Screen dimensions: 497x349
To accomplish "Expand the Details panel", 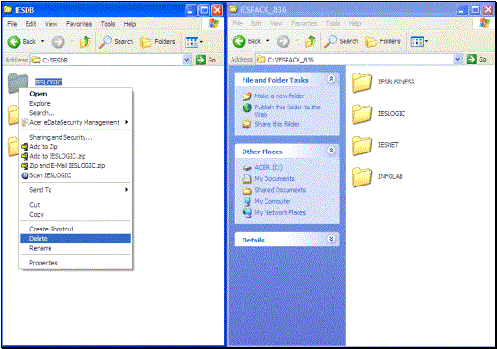I will pos(332,239).
